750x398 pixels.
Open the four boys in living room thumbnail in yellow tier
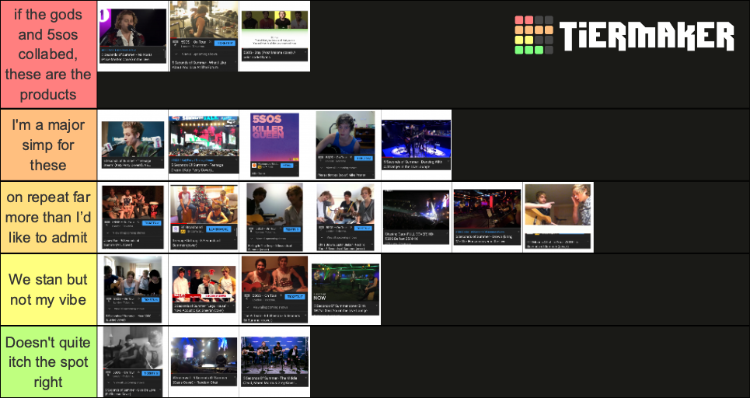(x=133, y=290)
